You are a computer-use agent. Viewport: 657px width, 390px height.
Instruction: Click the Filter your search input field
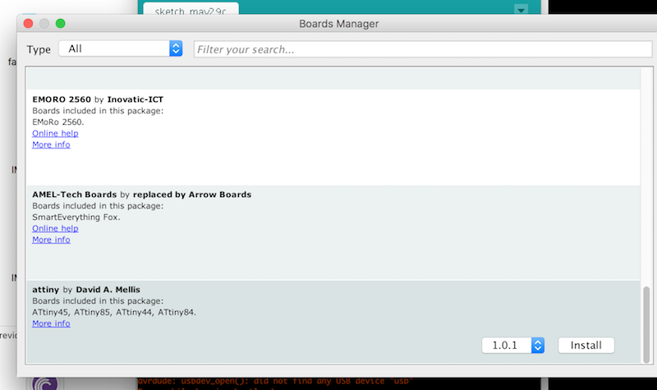[x=422, y=49]
